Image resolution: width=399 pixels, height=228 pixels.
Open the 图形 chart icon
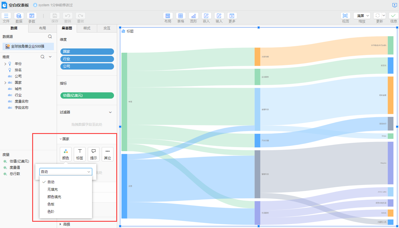[x=194, y=16]
